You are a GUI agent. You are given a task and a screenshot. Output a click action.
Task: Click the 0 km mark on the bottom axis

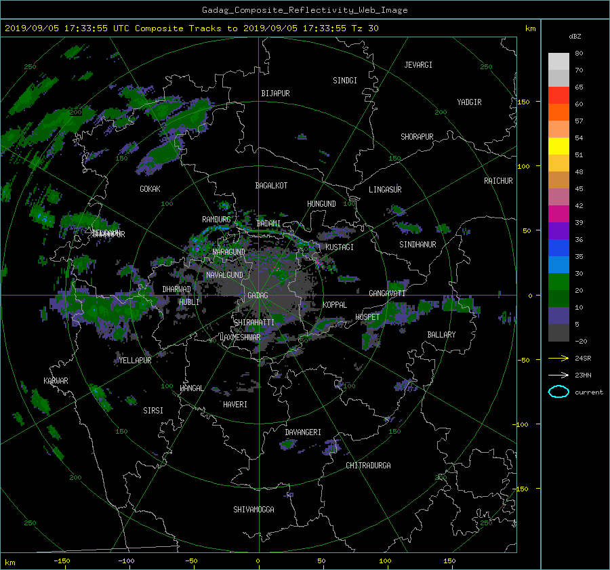[x=258, y=561]
